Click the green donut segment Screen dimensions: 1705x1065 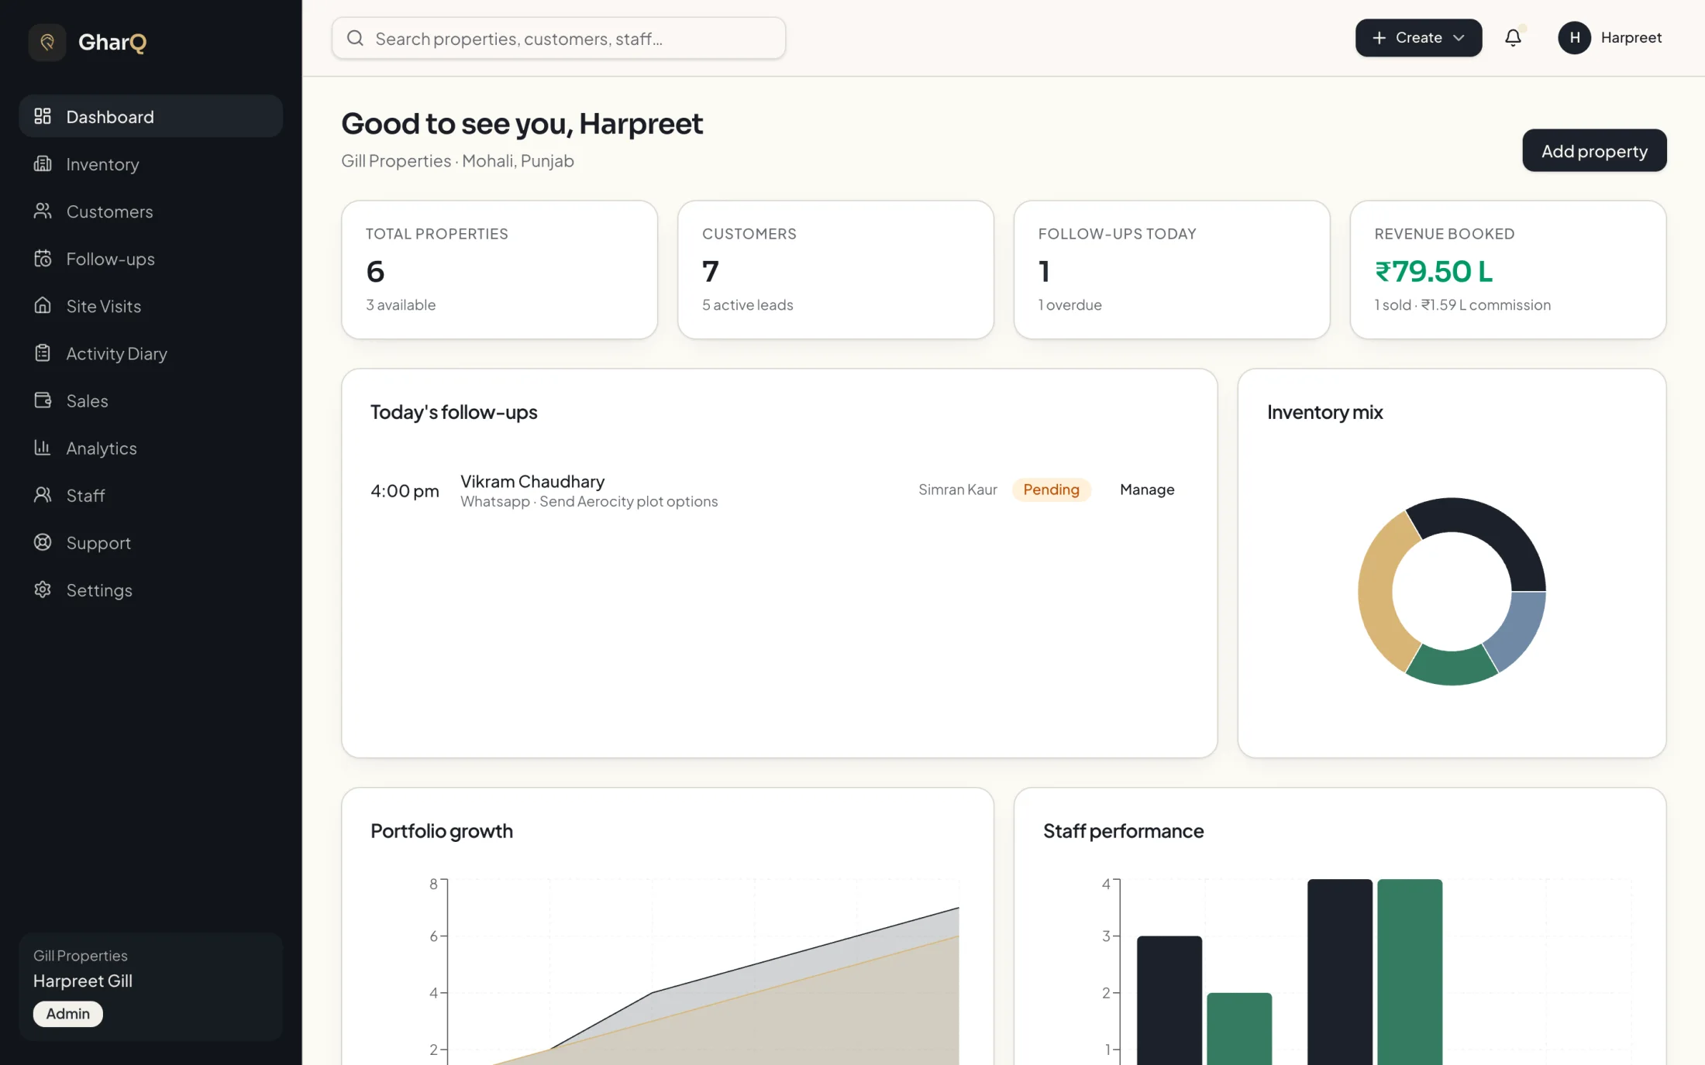coord(1452,666)
